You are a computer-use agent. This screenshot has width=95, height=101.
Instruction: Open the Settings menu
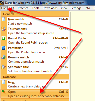[76, 8]
